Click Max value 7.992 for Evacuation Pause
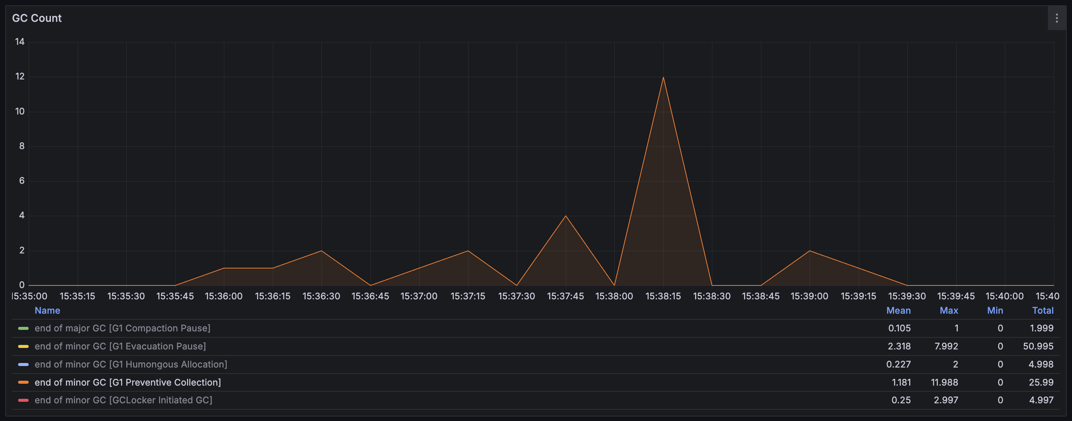 click(946, 346)
